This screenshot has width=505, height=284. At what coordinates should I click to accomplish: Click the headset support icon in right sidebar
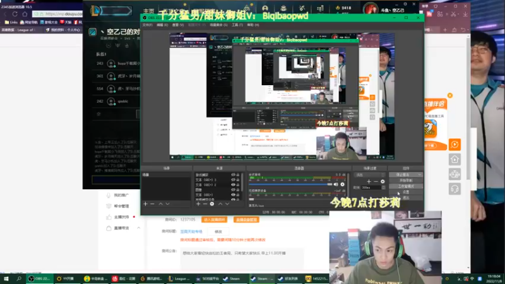454,189
